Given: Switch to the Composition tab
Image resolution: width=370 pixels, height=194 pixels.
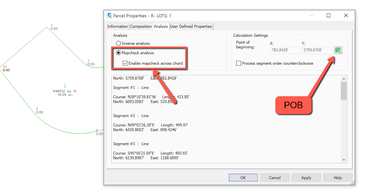Looking at the screenshot, I should [141, 26].
